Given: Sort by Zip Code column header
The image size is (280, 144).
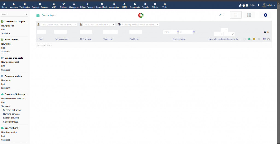Looking at the screenshot, I should click(x=134, y=39).
